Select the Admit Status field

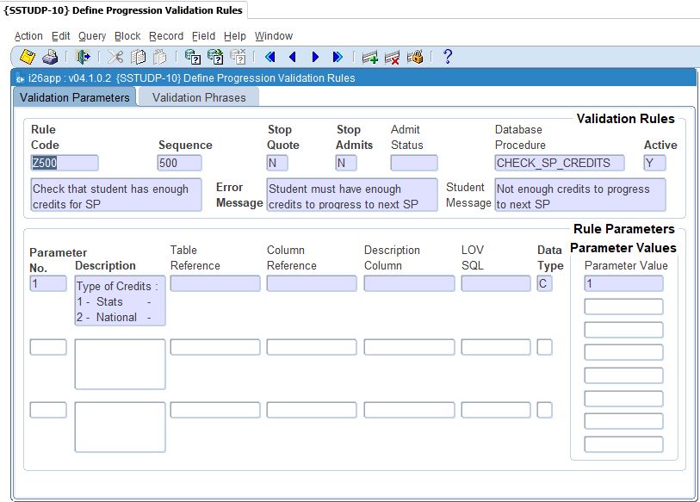[414, 163]
